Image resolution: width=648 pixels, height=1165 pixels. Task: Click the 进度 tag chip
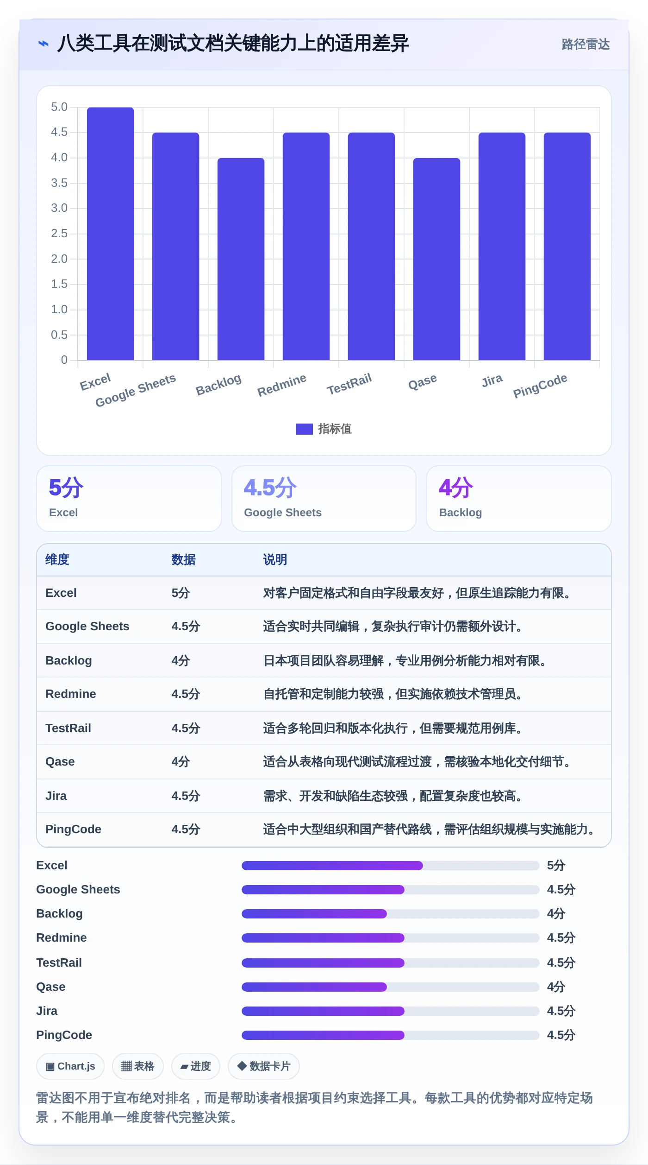pyautogui.click(x=196, y=1066)
